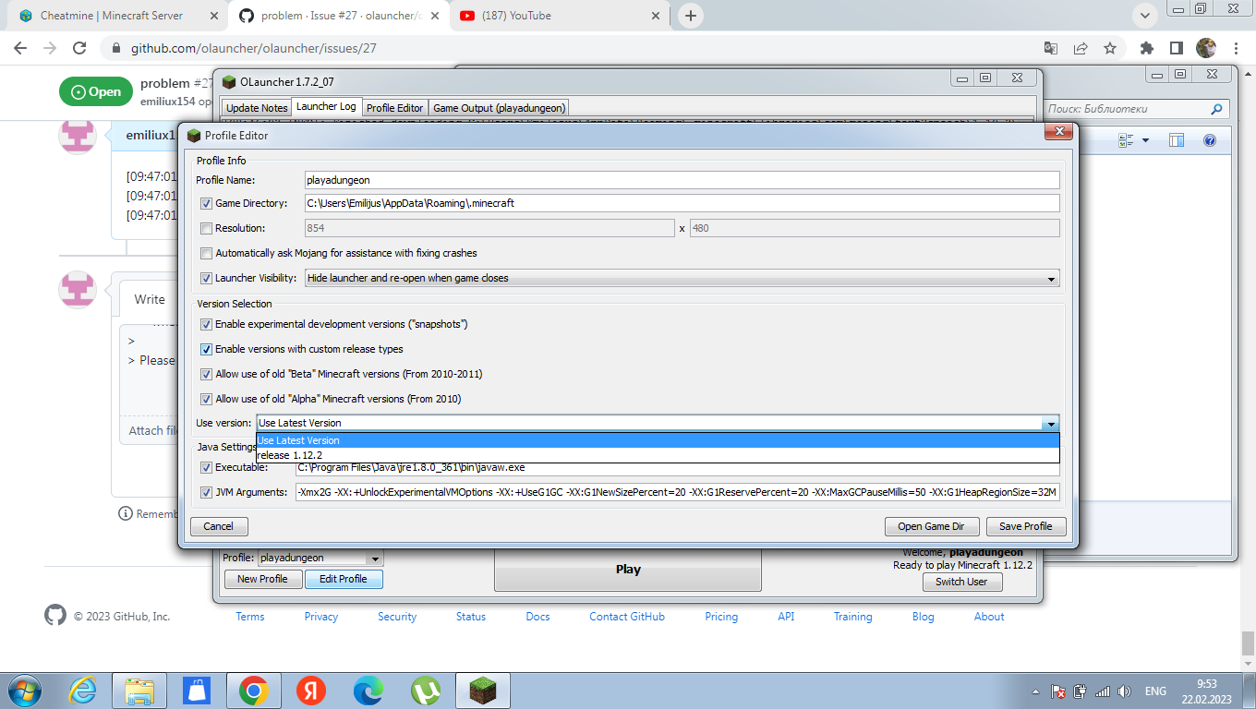Screen dimensions: 1256x709
Task: Click the Profile Name input field
Action: 646,180
